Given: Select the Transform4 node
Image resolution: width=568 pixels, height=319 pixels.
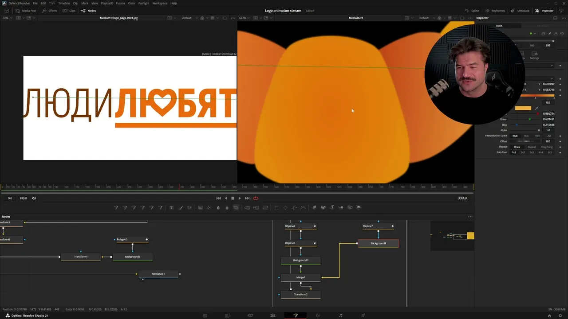Looking at the screenshot, I should click(81, 257).
